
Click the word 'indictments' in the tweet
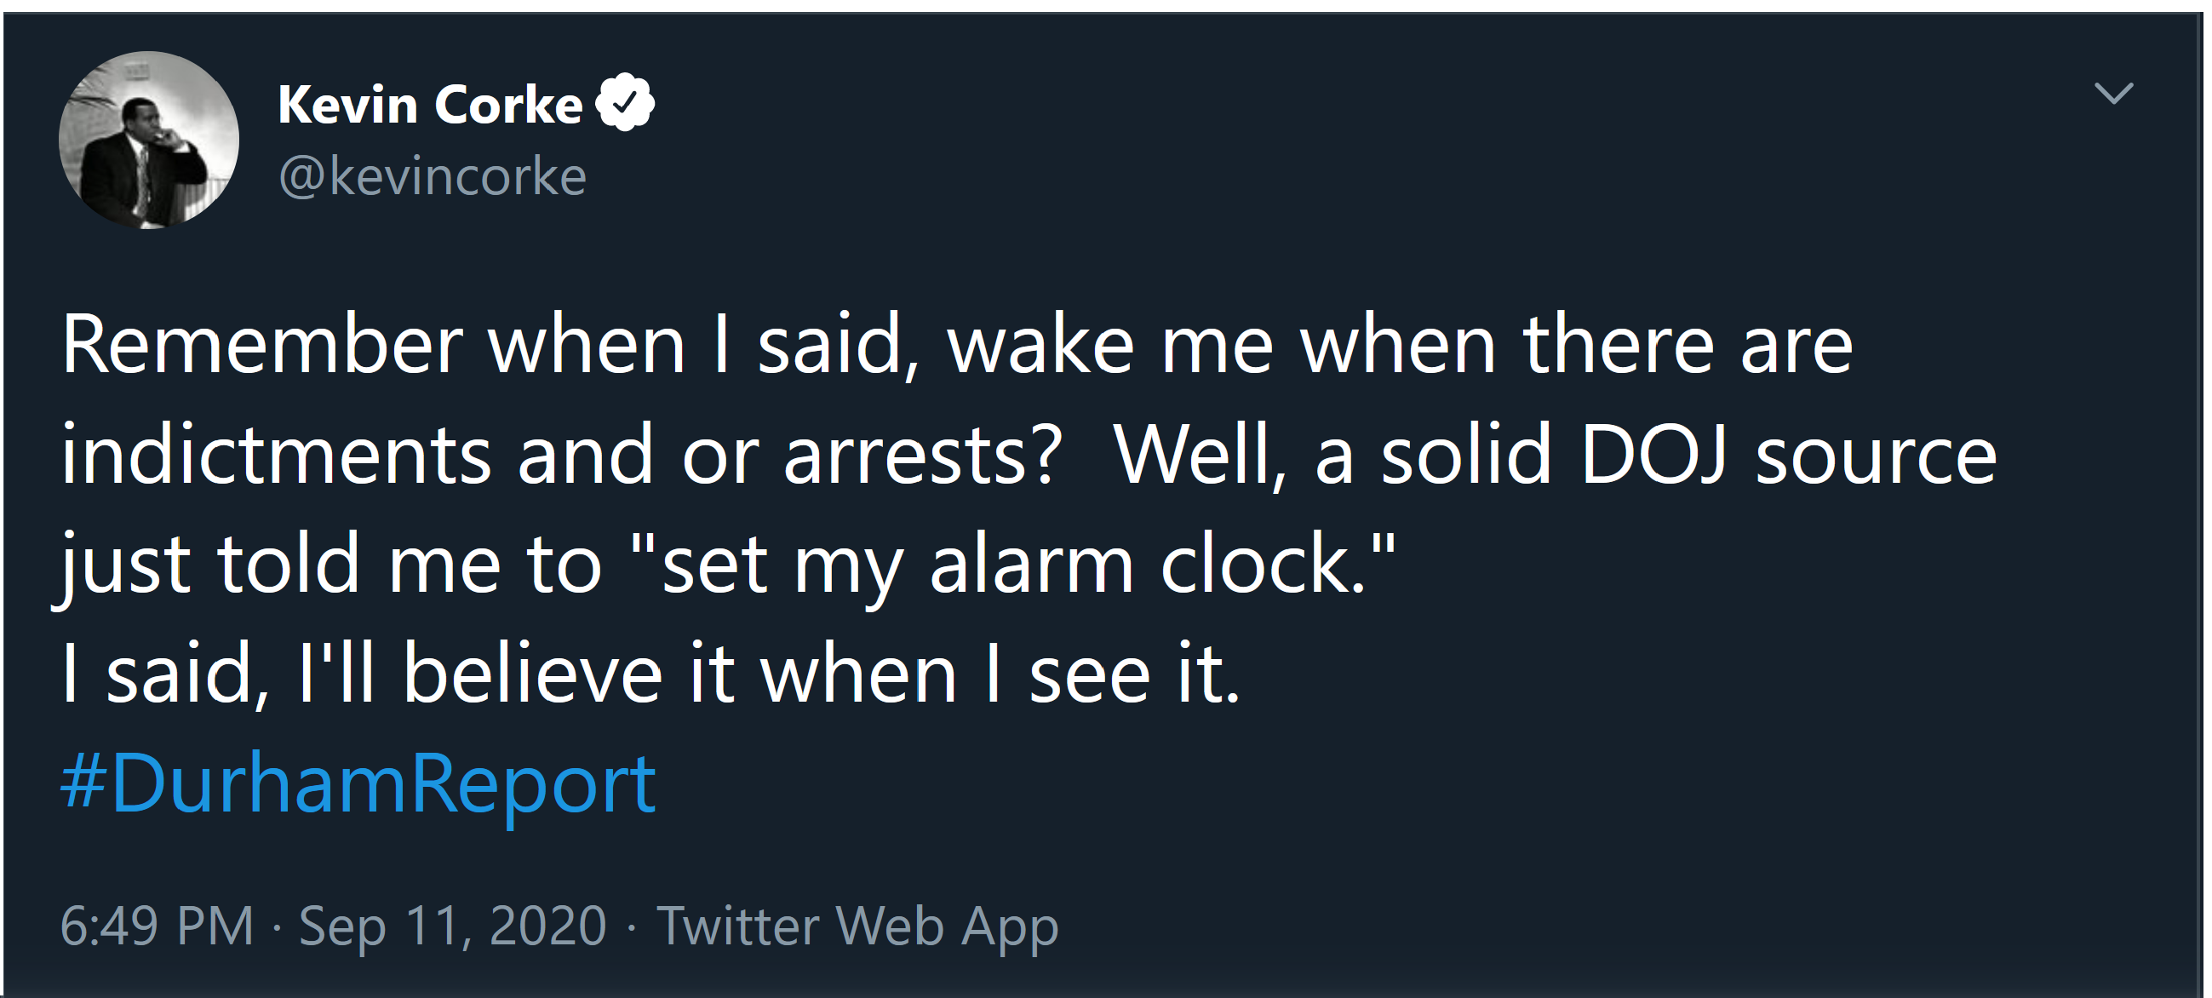click(276, 455)
